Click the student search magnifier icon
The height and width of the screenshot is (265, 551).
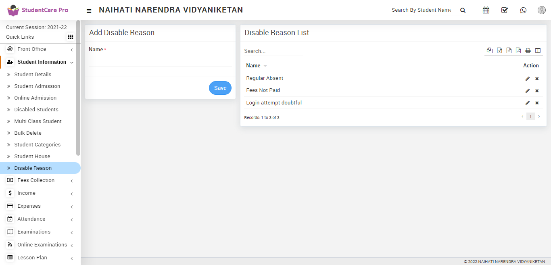pyautogui.click(x=463, y=10)
